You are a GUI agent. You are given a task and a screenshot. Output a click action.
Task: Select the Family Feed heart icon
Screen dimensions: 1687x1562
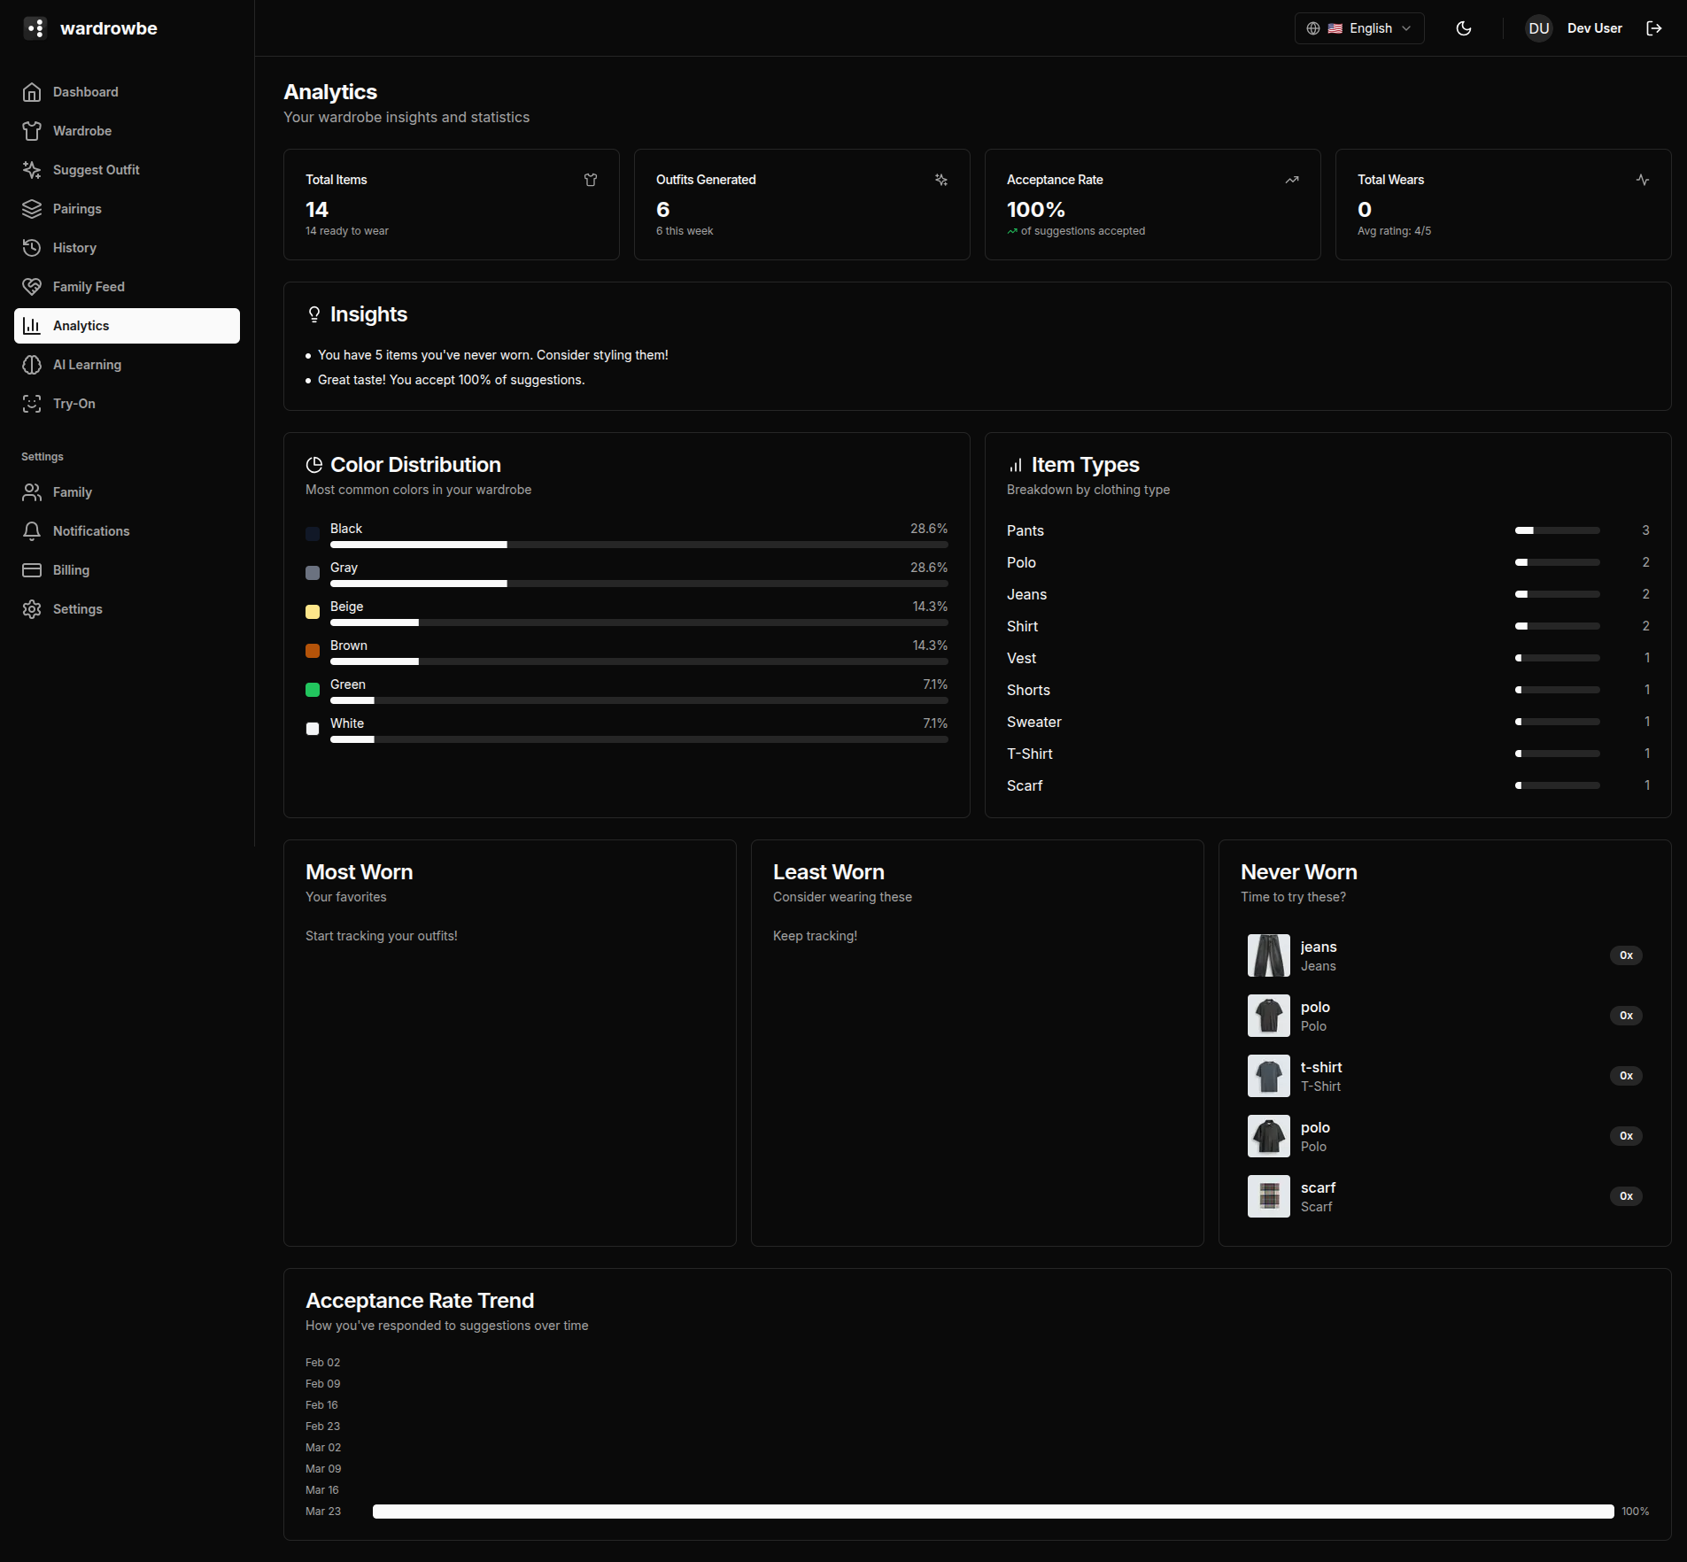click(32, 286)
